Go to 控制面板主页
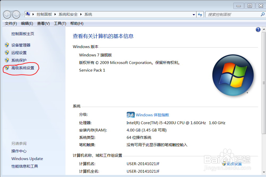This screenshot has height=177, width=266. coord(23,34)
